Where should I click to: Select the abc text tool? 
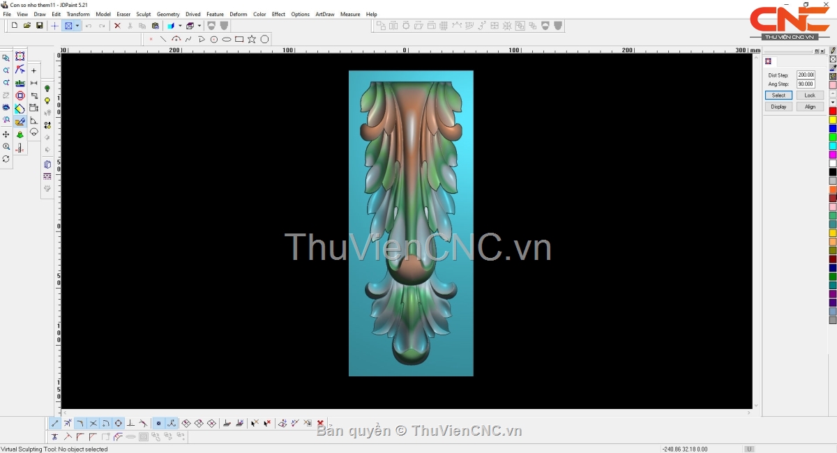tap(20, 83)
